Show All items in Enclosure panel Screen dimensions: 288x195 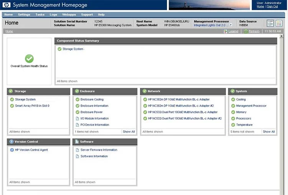129,132
